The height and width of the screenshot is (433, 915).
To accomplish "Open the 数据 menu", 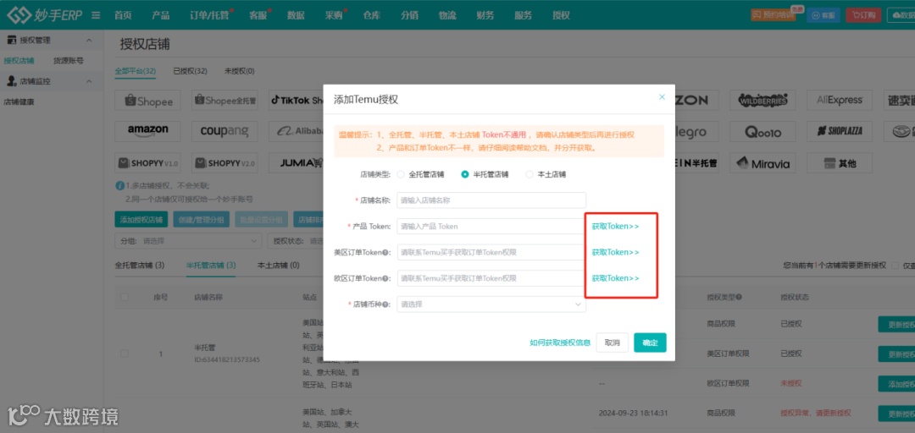I will [296, 16].
